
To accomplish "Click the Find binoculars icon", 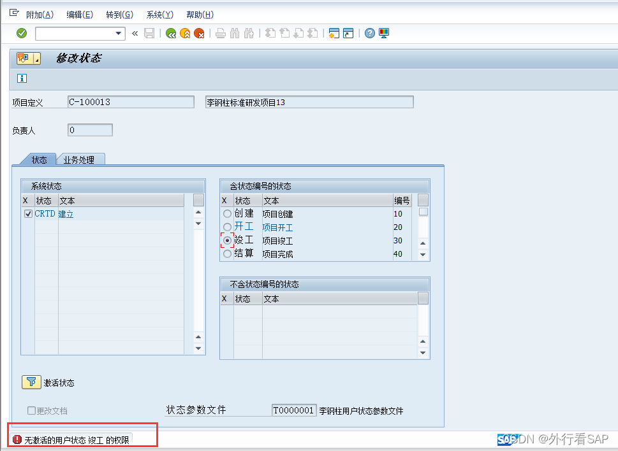I will (x=235, y=34).
